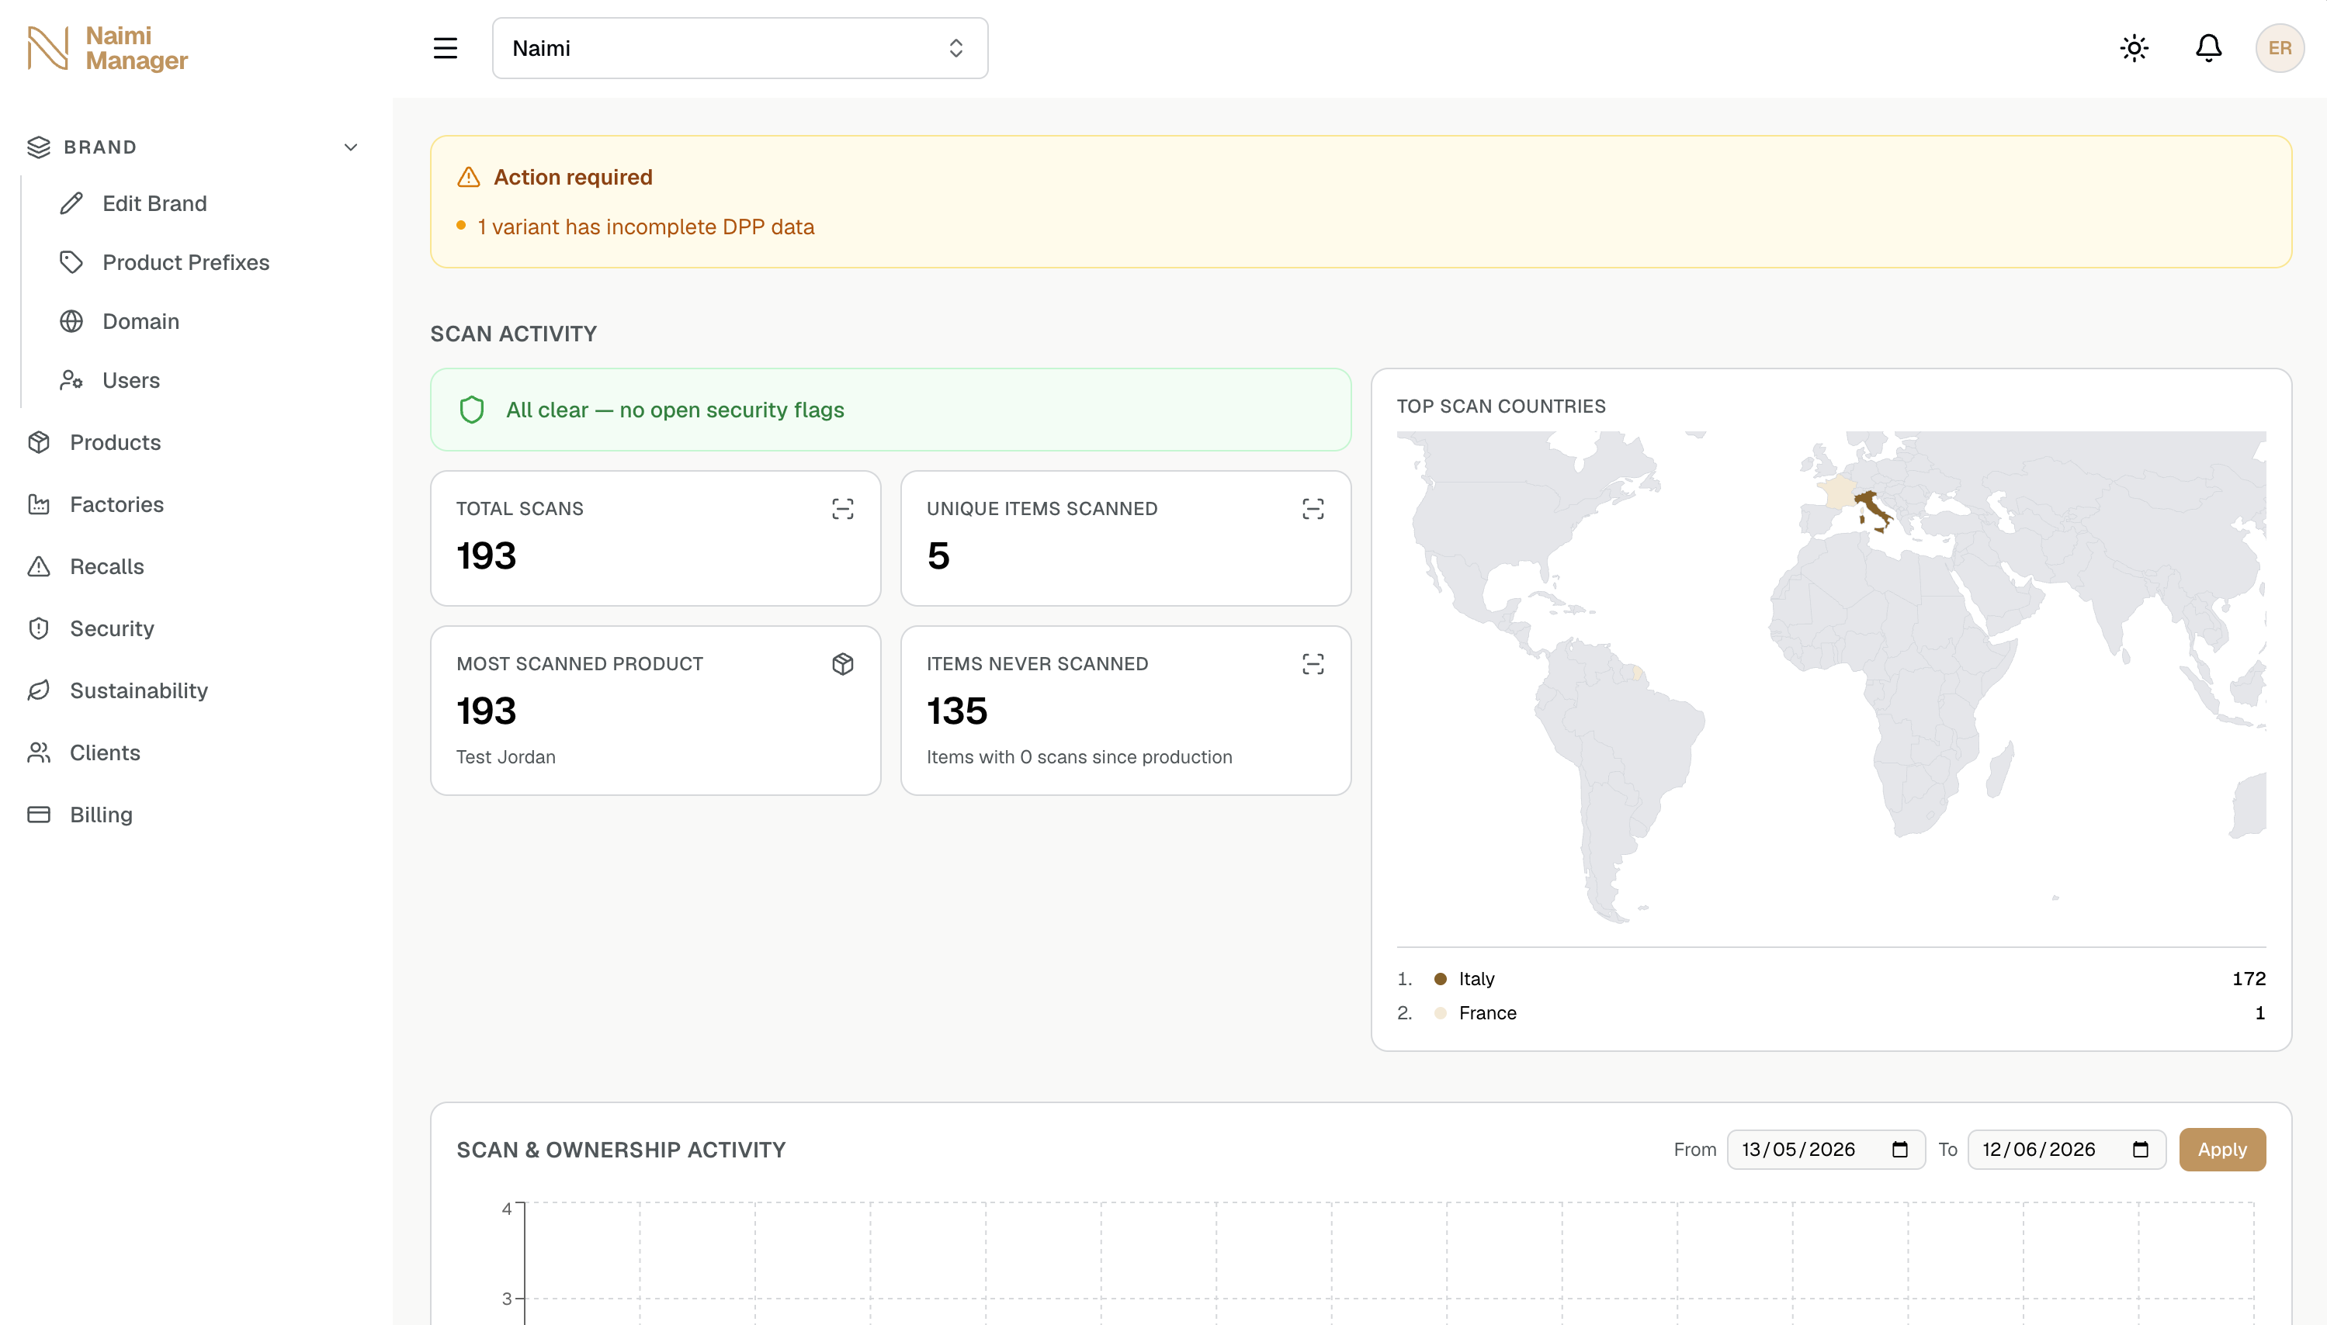Image resolution: width=2327 pixels, height=1325 pixels.
Task: Click the Security shield icon
Action: [x=38, y=629]
